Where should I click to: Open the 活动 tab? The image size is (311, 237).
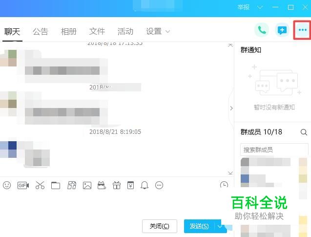(x=125, y=32)
